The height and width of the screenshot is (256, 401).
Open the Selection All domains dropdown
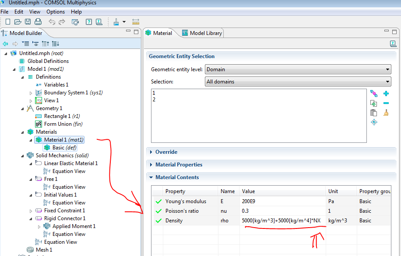(298, 82)
